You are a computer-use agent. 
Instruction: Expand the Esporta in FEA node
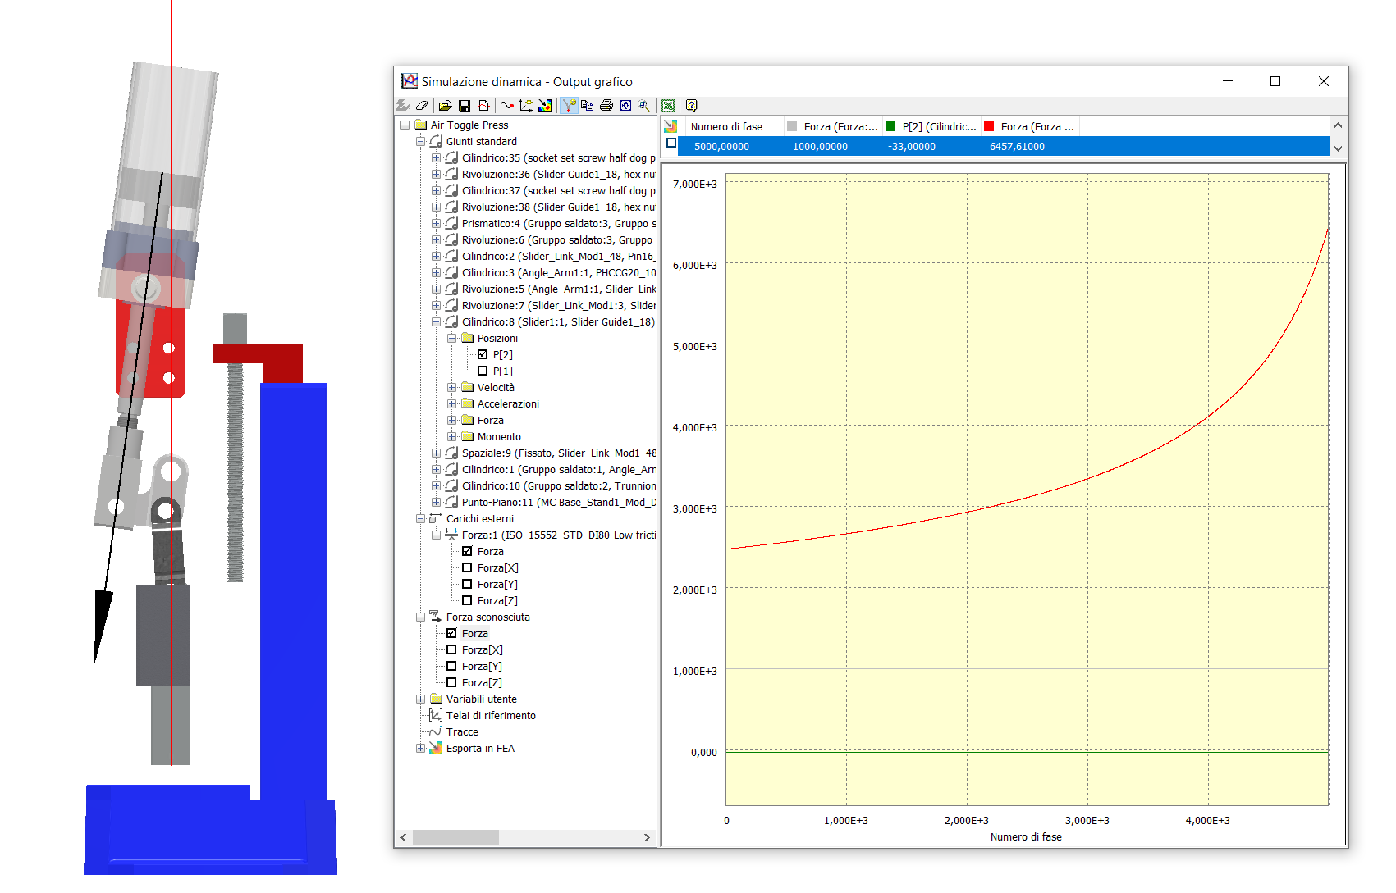(x=420, y=748)
